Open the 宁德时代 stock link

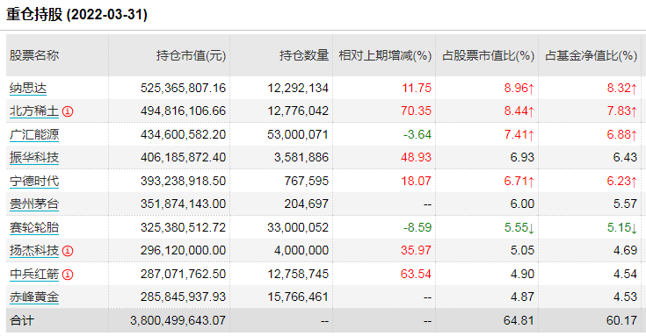tap(34, 181)
